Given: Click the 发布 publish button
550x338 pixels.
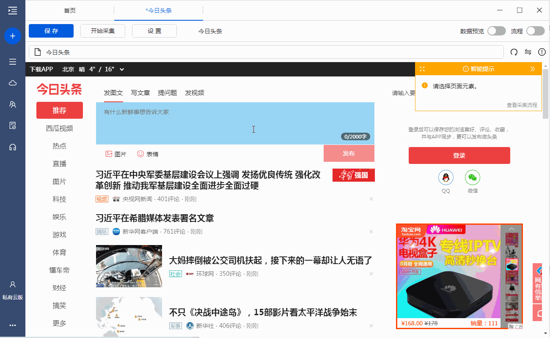Looking at the screenshot, I should click(x=349, y=153).
